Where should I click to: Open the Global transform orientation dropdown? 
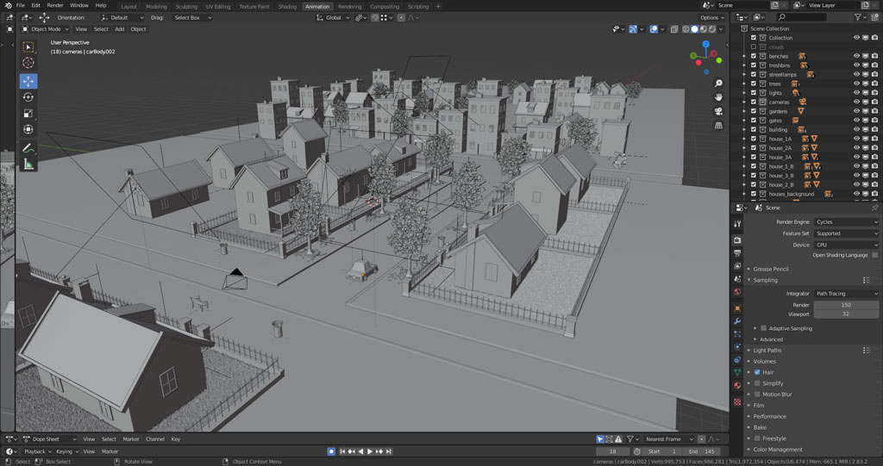point(333,18)
